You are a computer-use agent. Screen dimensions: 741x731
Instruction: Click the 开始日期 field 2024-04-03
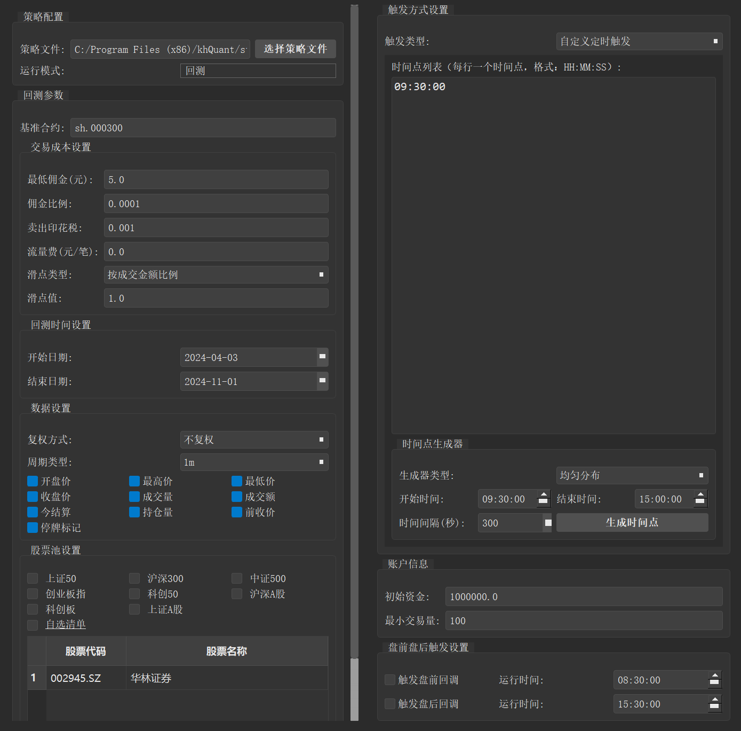[249, 358]
